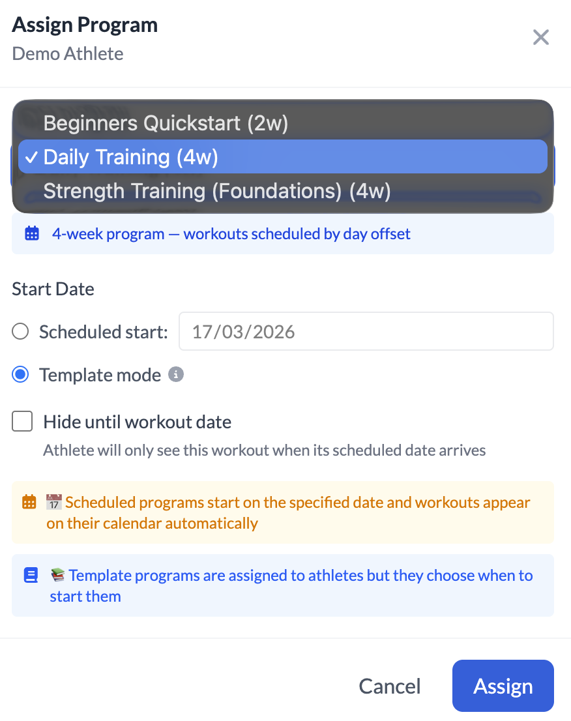
Task: Click the checkmark beside Daily Training
Action: click(30, 156)
